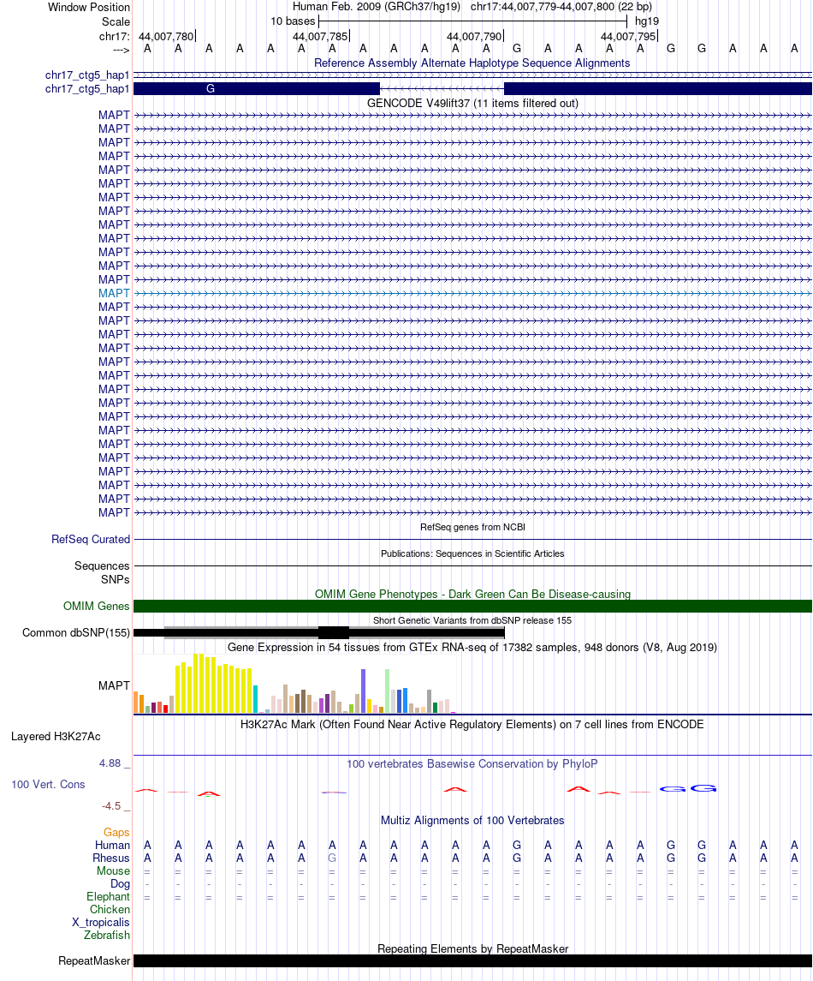Click the tall purple bar in GTEx chart
The image size is (813, 981).
tap(363, 691)
